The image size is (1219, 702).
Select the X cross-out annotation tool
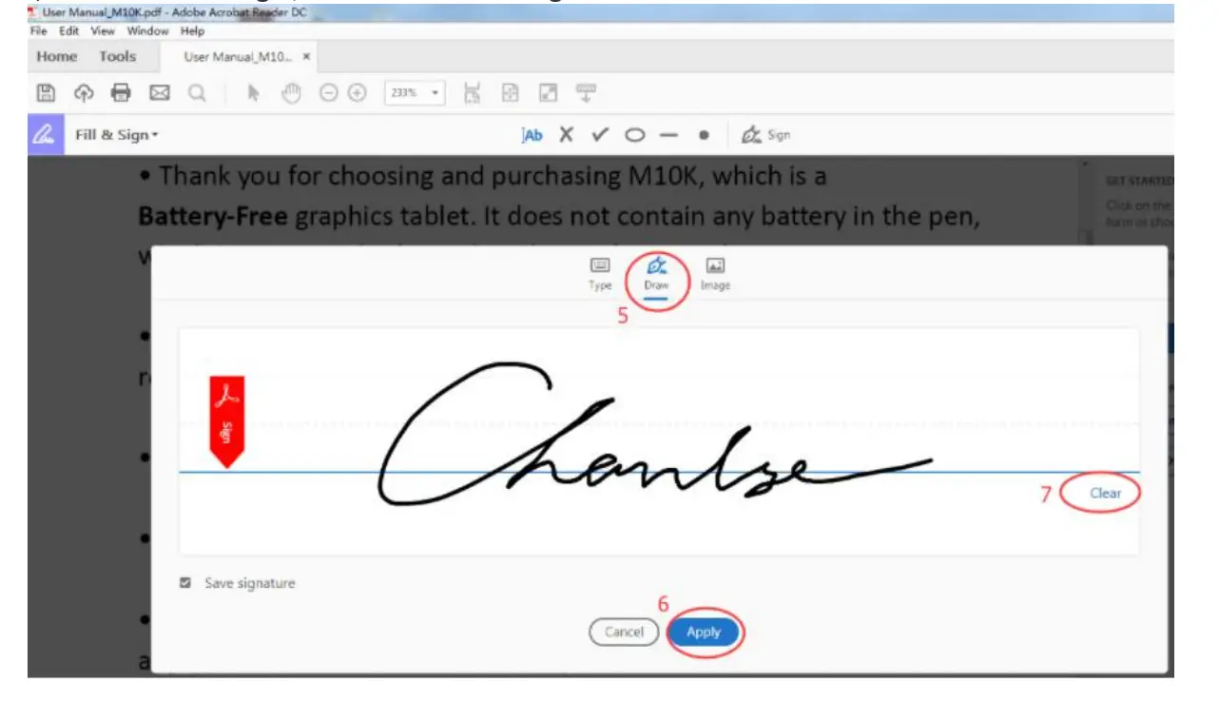(566, 134)
